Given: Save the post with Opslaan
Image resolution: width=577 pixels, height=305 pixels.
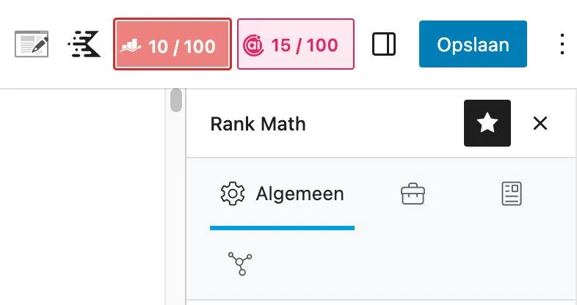Looking at the screenshot, I should pyautogui.click(x=473, y=45).
